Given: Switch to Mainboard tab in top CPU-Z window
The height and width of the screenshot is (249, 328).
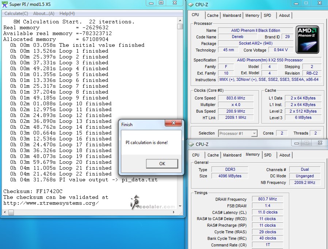Looking at the screenshot, I should coord(232,15).
